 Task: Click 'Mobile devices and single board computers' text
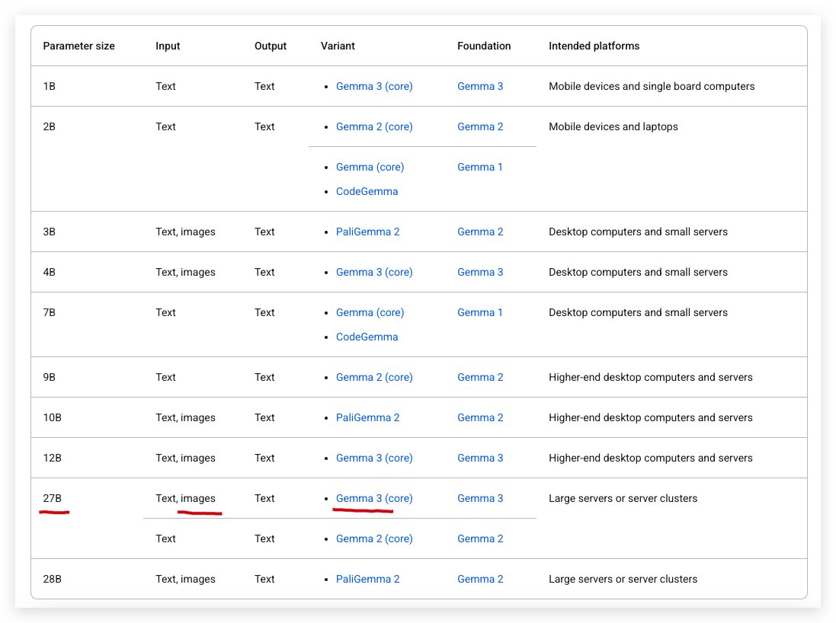pyautogui.click(x=652, y=86)
